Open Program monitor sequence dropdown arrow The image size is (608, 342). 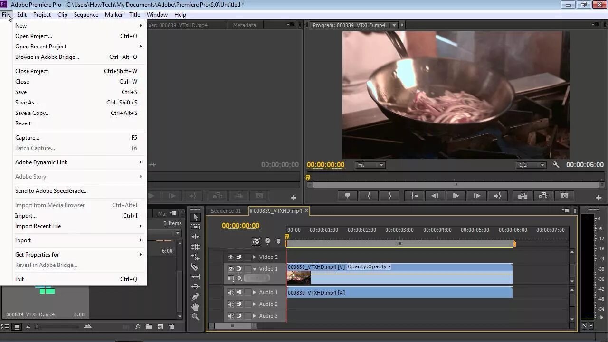pos(394,25)
